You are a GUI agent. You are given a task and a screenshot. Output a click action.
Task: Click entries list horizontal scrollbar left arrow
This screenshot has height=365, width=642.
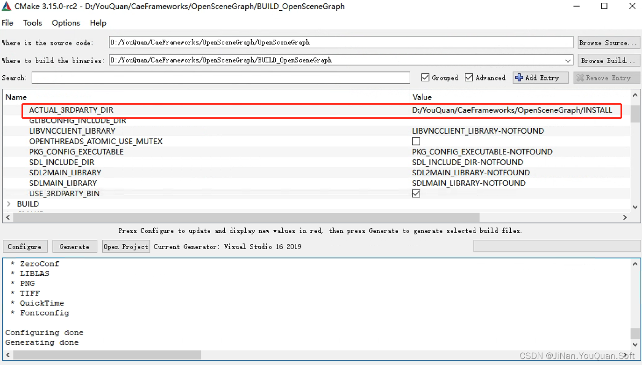pyautogui.click(x=7, y=217)
